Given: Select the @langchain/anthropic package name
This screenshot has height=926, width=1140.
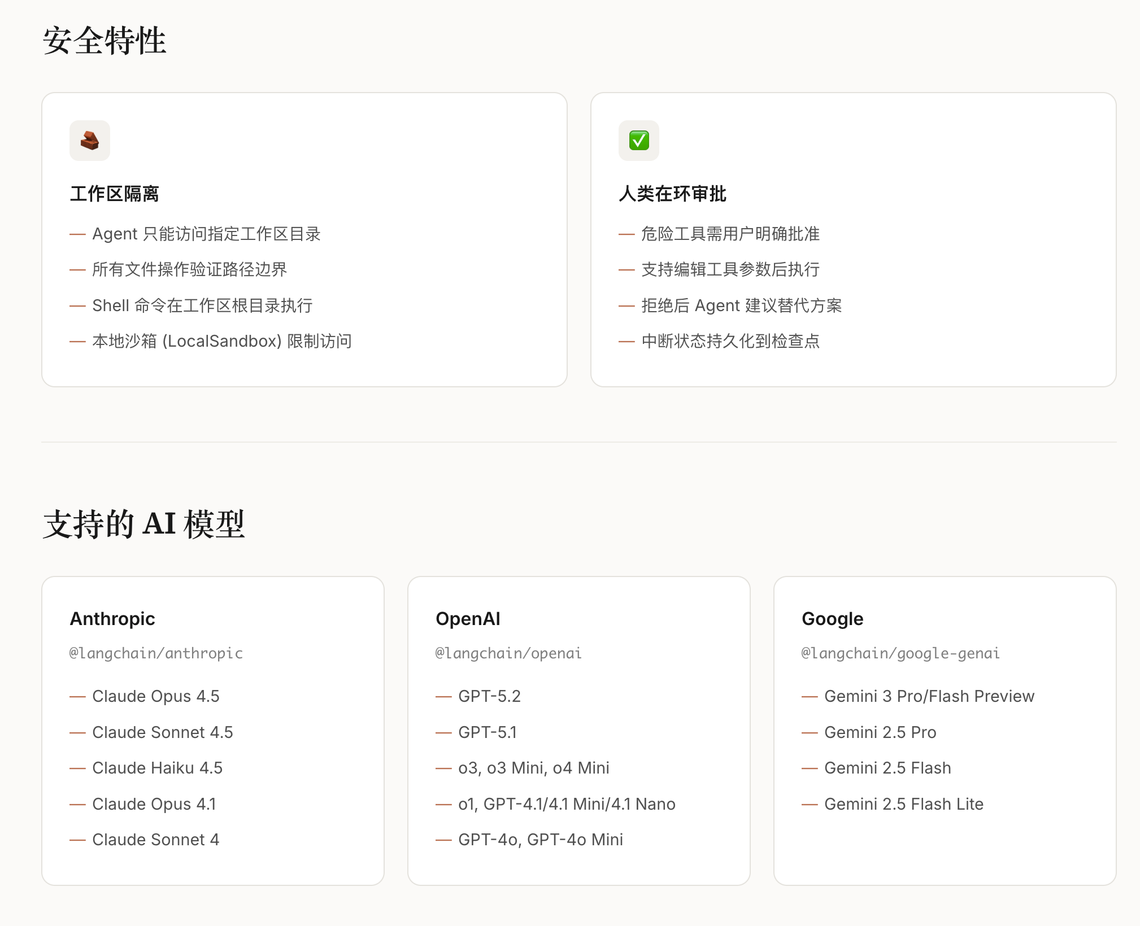Looking at the screenshot, I should (156, 653).
